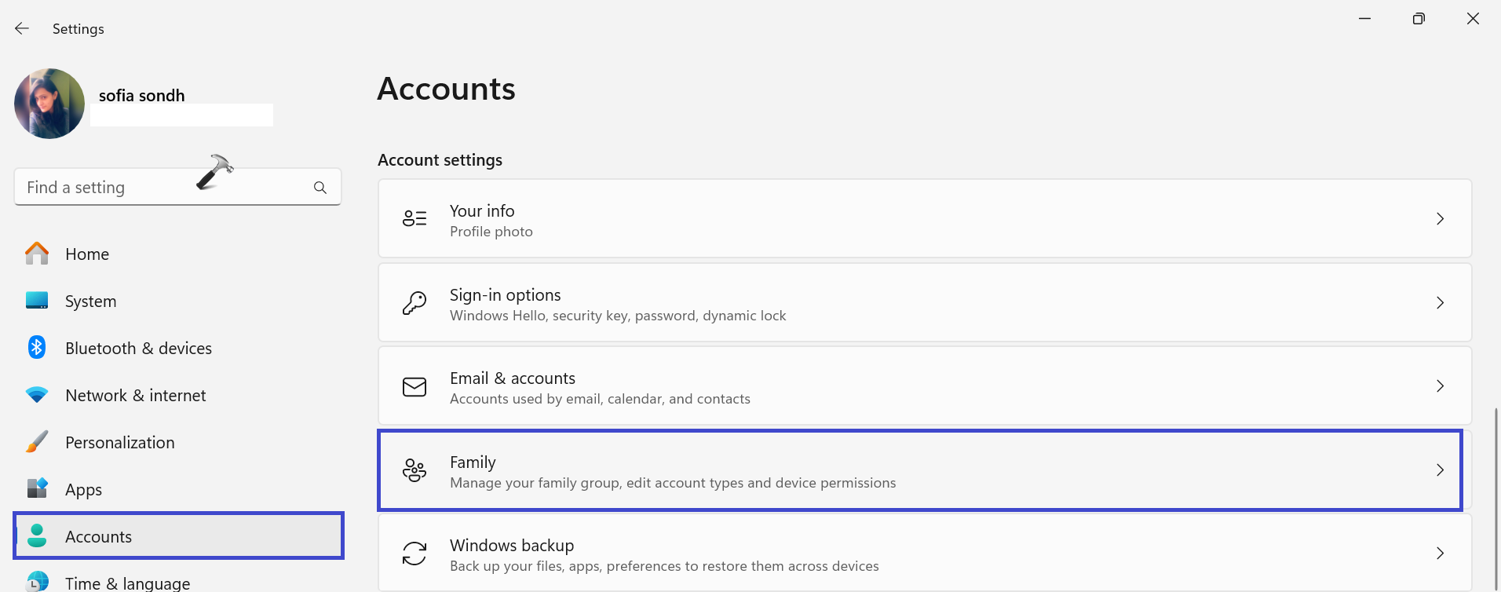Open Sign-in options via right chevron

1440,303
